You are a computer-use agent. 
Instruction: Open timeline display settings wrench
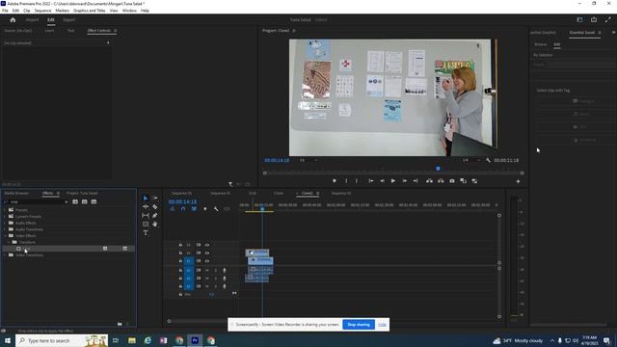[x=216, y=209]
